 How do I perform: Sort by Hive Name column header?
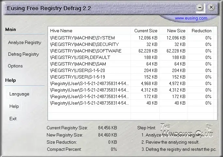[x=89, y=31]
